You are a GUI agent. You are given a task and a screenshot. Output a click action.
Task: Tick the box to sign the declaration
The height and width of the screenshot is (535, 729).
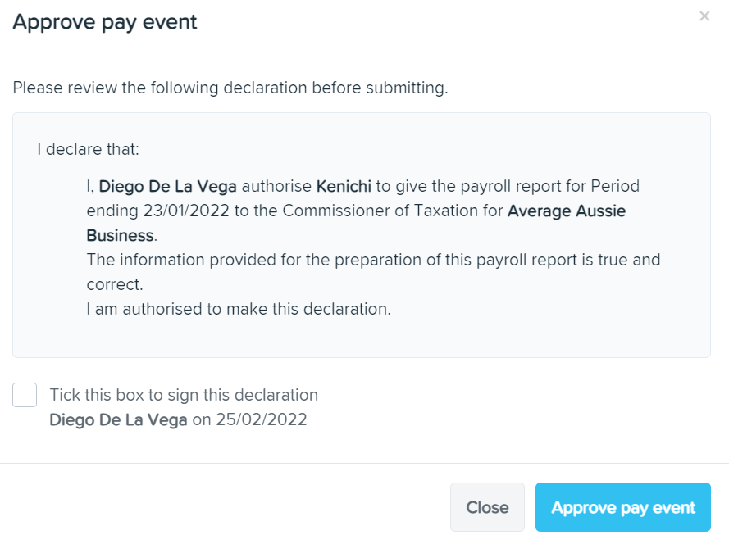[25, 395]
